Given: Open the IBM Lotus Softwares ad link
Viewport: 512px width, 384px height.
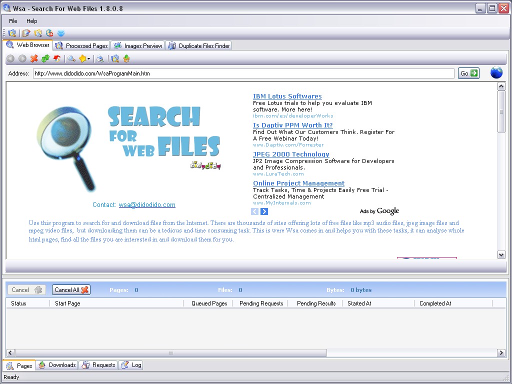Looking at the screenshot, I should click(287, 96).
